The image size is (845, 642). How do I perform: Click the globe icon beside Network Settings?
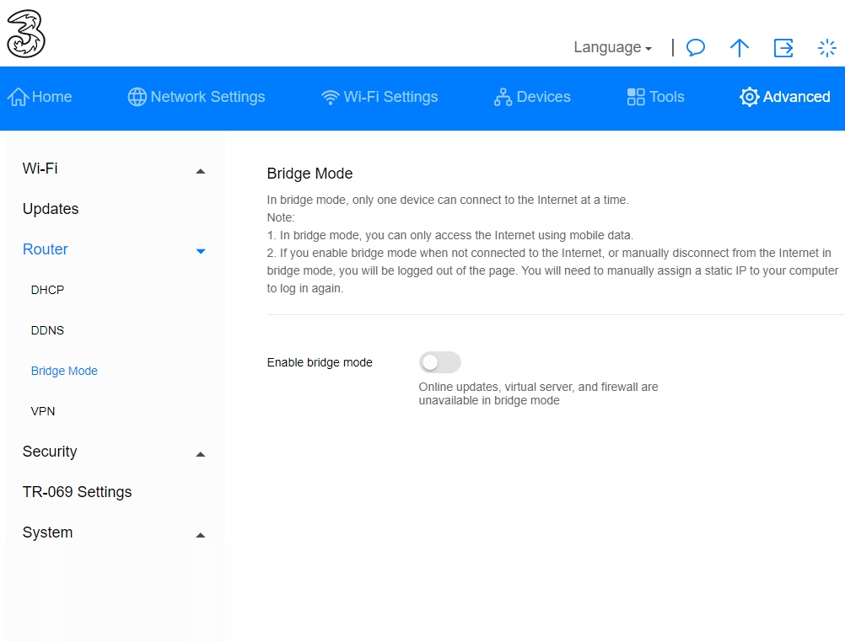click(x=137, y=97)
